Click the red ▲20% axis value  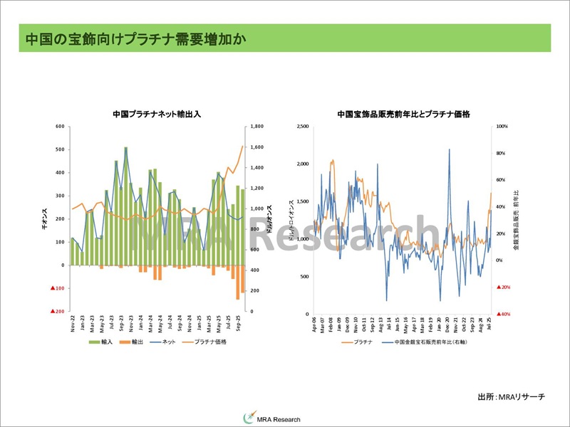(x=502, y=287)
